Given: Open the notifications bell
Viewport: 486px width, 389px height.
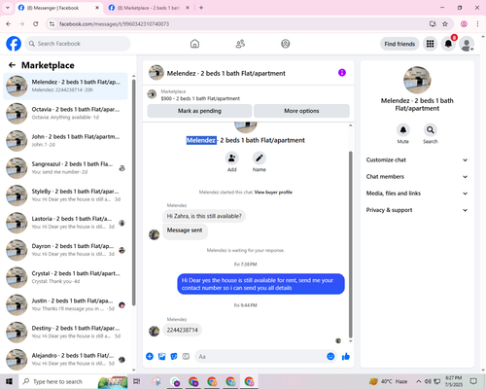Looking at the screenshot, I should pyautogui.click(x=448, y=44).
